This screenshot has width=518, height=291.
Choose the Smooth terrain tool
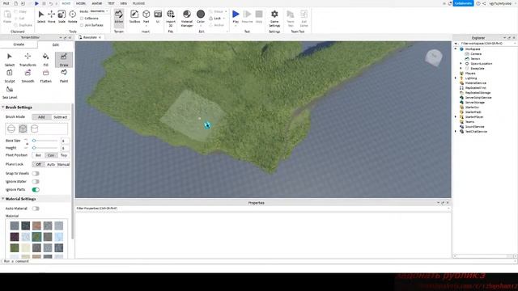(28, 75)
